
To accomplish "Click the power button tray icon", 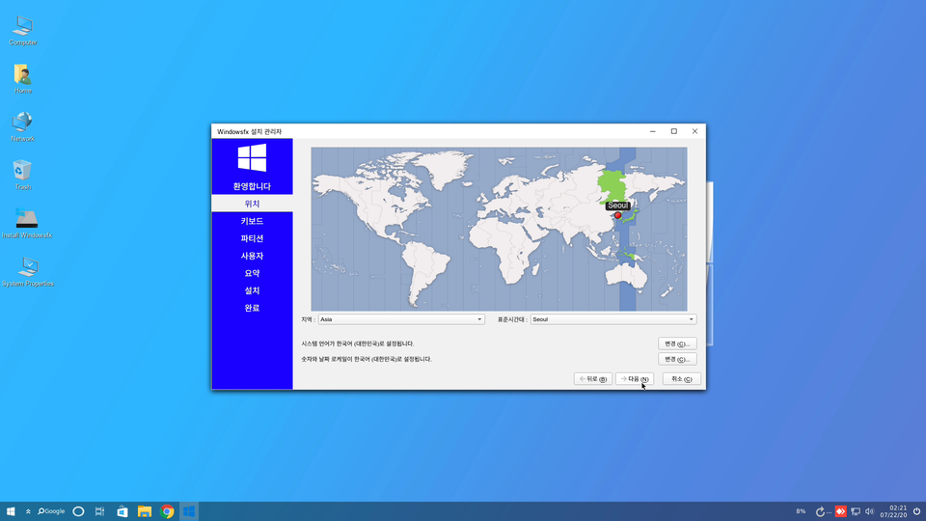I will pos(916,511).
